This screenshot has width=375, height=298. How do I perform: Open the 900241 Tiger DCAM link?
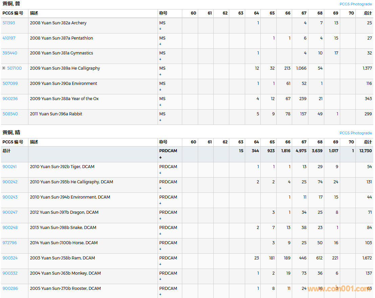click(10, 167)
